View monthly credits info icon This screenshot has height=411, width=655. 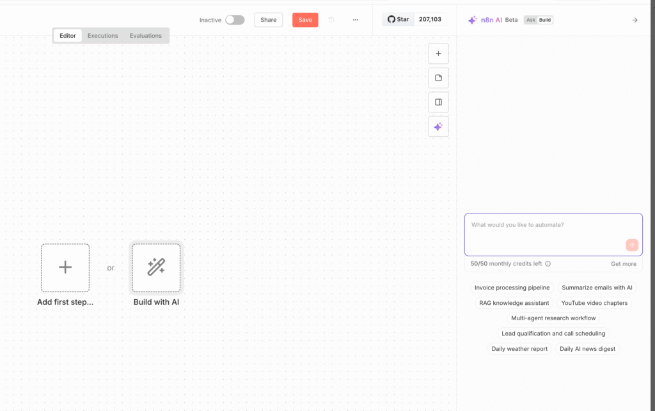tap(548, 264)
